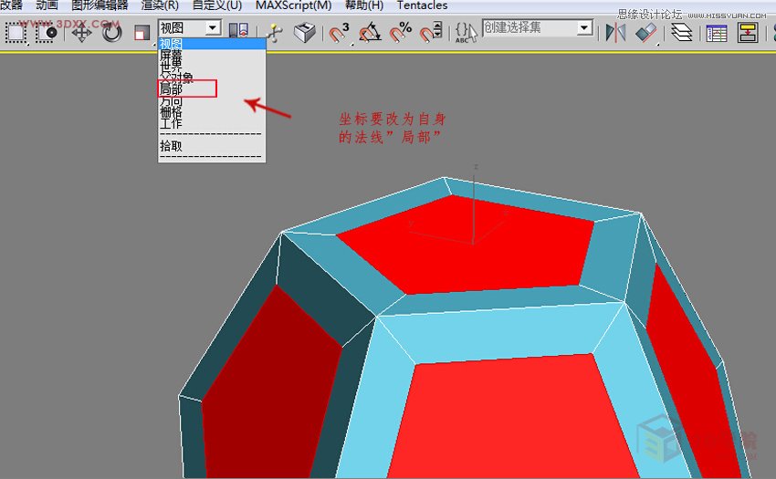
Task: Choose 工作 in the coordinate list
Action: tap(211, 123)
